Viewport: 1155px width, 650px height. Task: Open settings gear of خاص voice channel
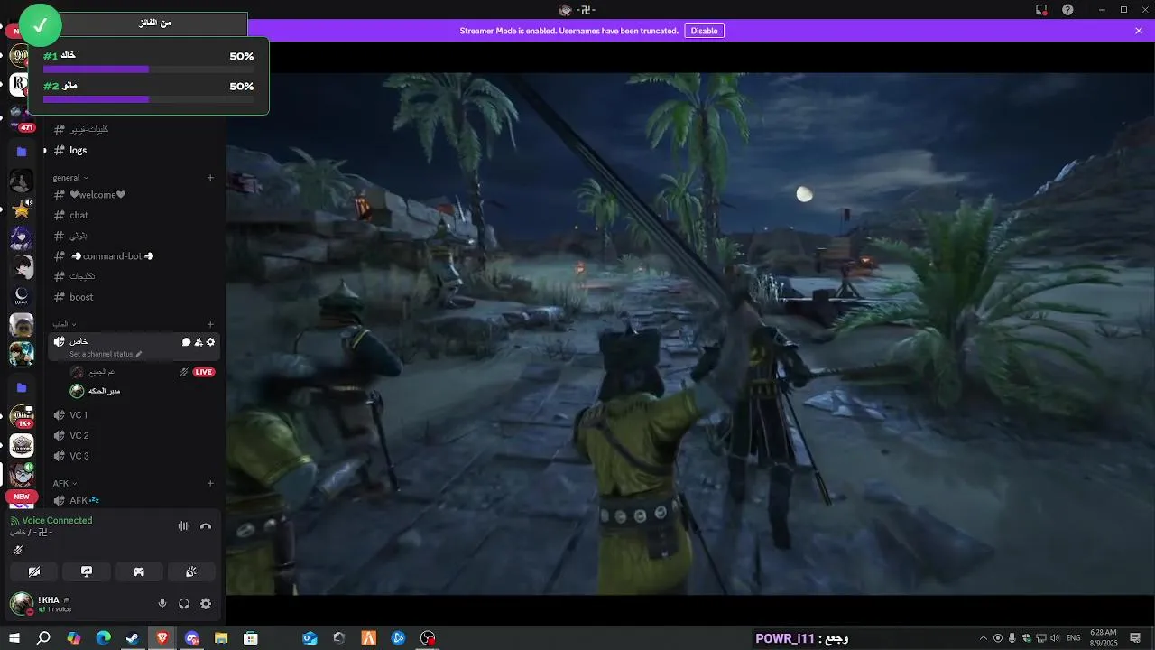(210, 342)
